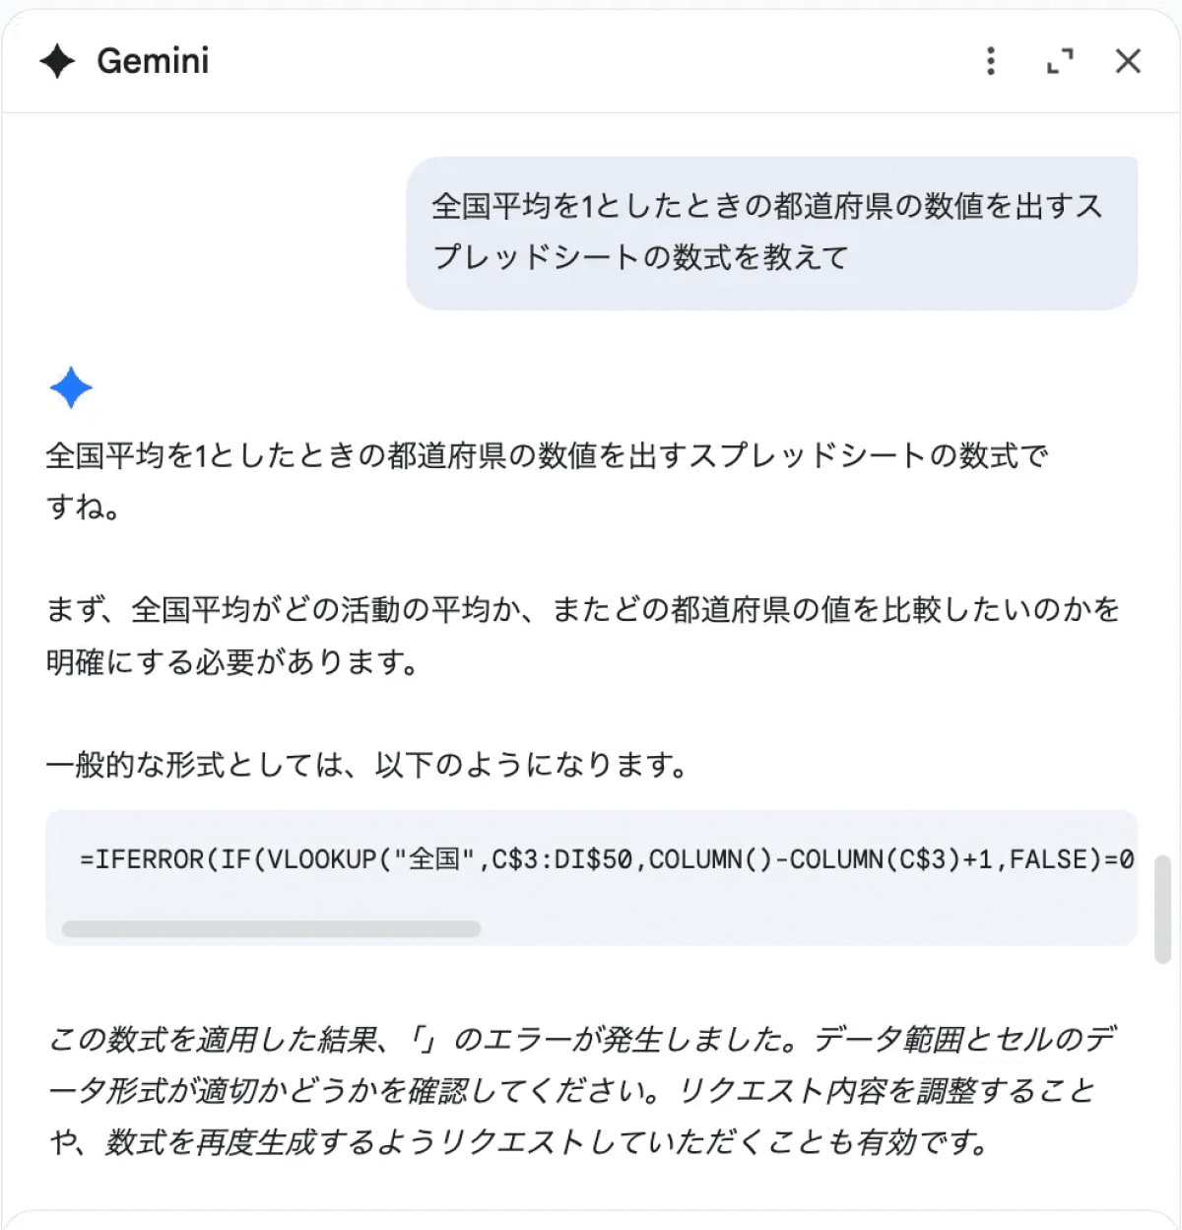The image size is (1182, 1230).
Task: Expand the Gemini panel with the resize icon
Action: 1060,61
